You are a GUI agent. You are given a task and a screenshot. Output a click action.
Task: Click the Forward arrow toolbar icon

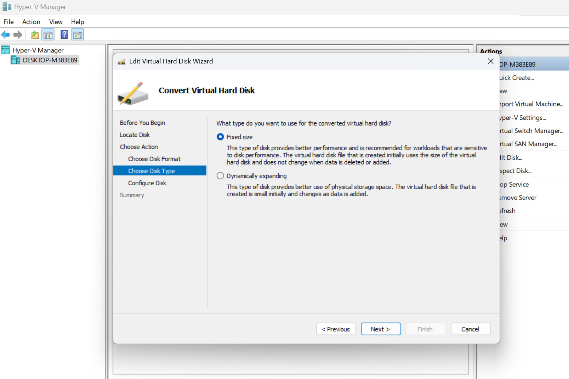click(x=18, y=35)
